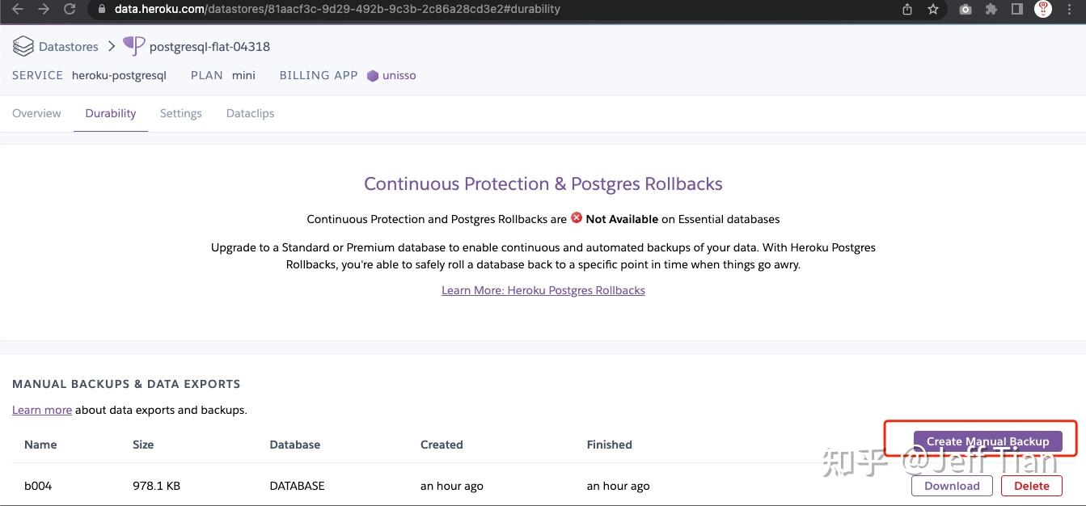Click the Datastores stack icon
The image size is (1086, 506).
tap(23, 46)
